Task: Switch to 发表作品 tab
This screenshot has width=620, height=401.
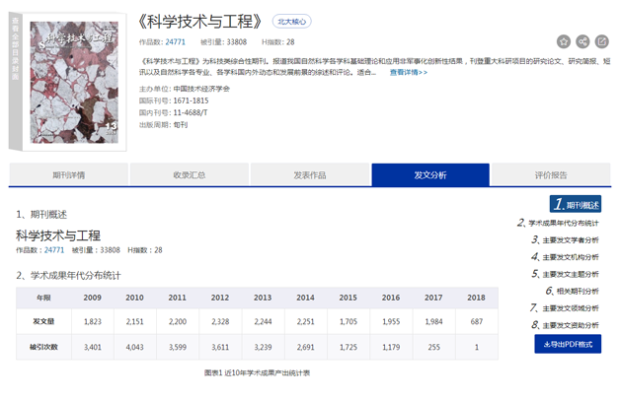Action: pos(310,174)
